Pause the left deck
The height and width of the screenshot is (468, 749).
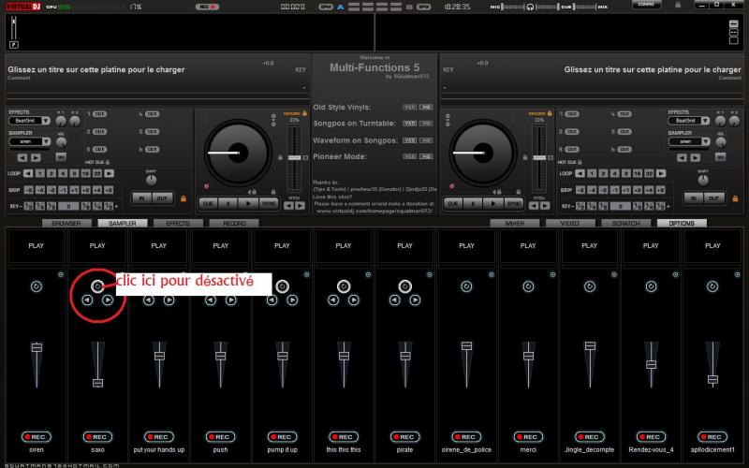coord(226,202)
